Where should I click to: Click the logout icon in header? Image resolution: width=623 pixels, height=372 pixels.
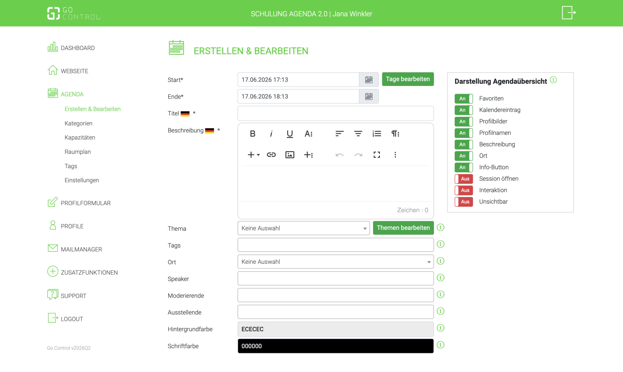(x=568, y=13)
